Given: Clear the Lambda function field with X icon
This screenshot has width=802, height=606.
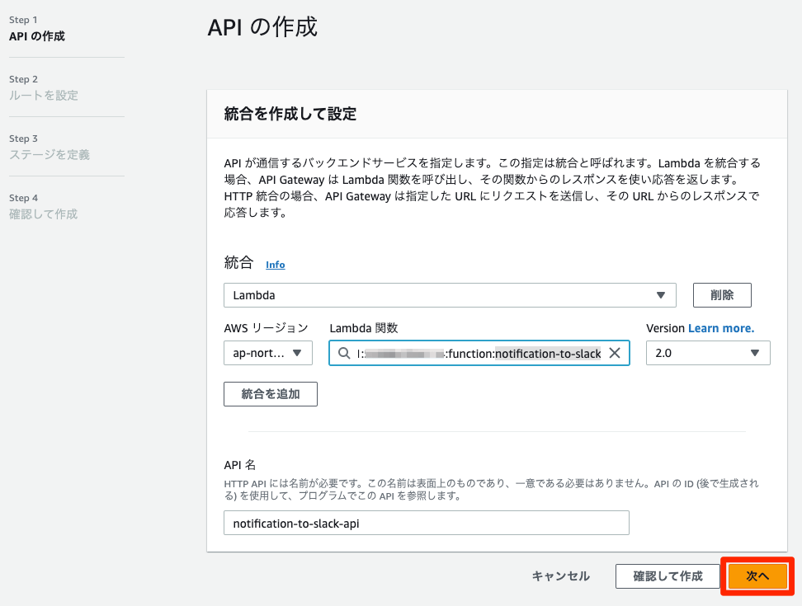Looking at the screenshot, I should pos(614,353).
